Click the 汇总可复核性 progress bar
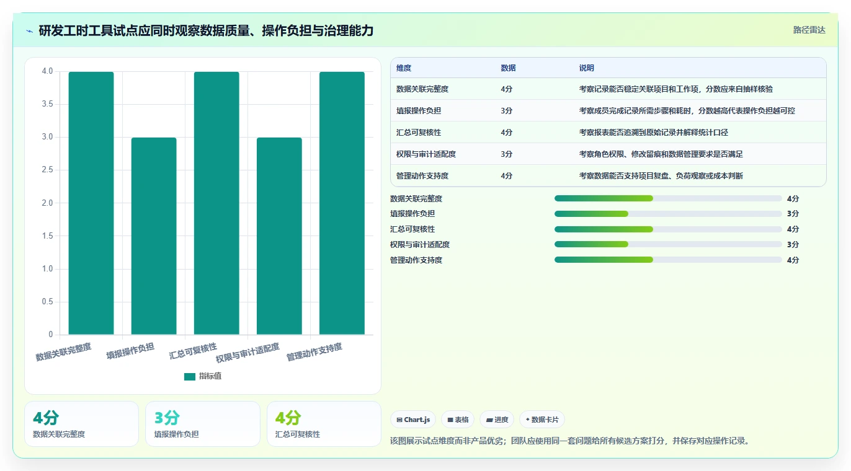The image size is (851, 471). tap(668, 229)
